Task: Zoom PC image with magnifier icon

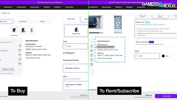Action: (x=92, y=20)
